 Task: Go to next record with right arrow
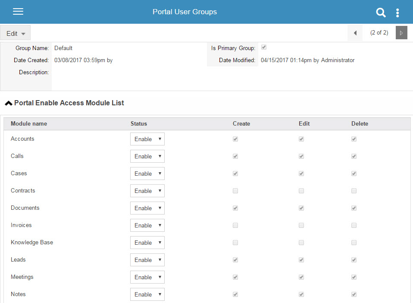(x=401, y=32)
